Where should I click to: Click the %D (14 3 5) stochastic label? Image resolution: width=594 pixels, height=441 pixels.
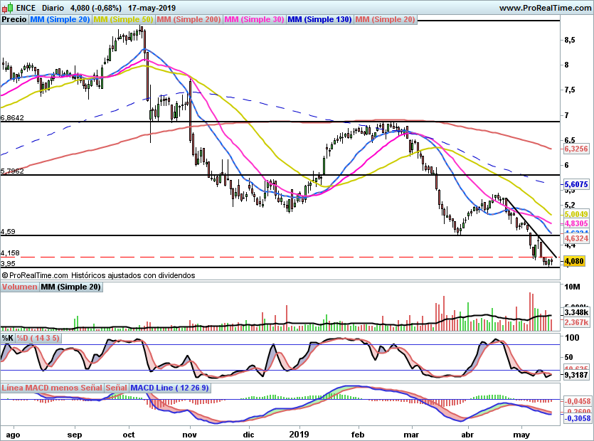click(x=38, y=338)
